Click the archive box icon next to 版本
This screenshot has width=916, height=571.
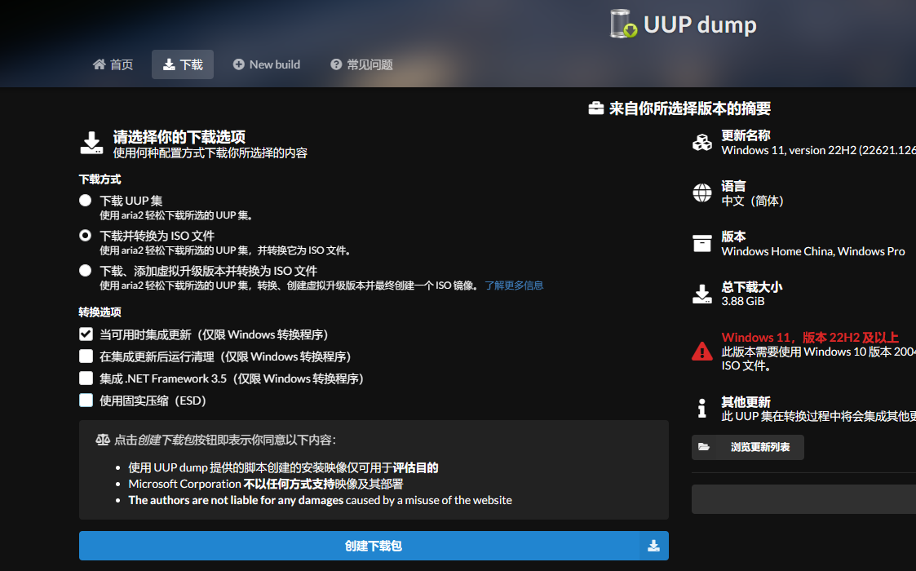tap(702, 243)
